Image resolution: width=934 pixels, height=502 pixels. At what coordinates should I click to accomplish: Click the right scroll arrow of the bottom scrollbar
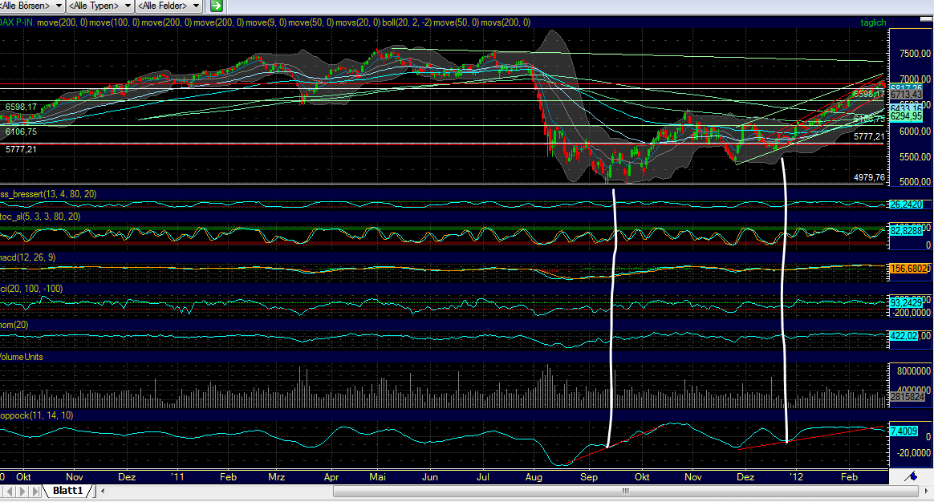[927, 491]
